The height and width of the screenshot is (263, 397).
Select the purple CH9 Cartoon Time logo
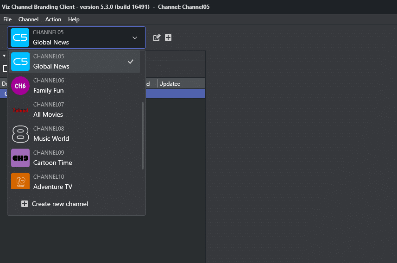point(20,158)
